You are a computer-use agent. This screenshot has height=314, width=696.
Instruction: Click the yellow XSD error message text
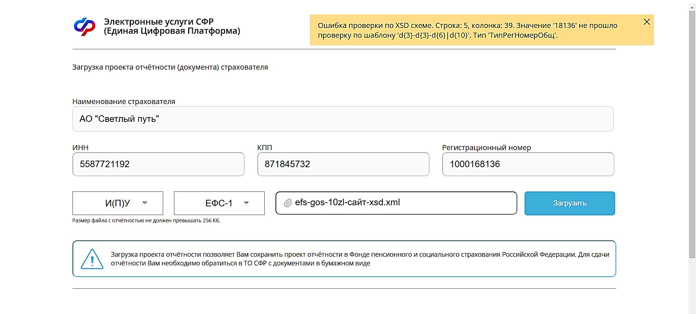click(468, 30)
